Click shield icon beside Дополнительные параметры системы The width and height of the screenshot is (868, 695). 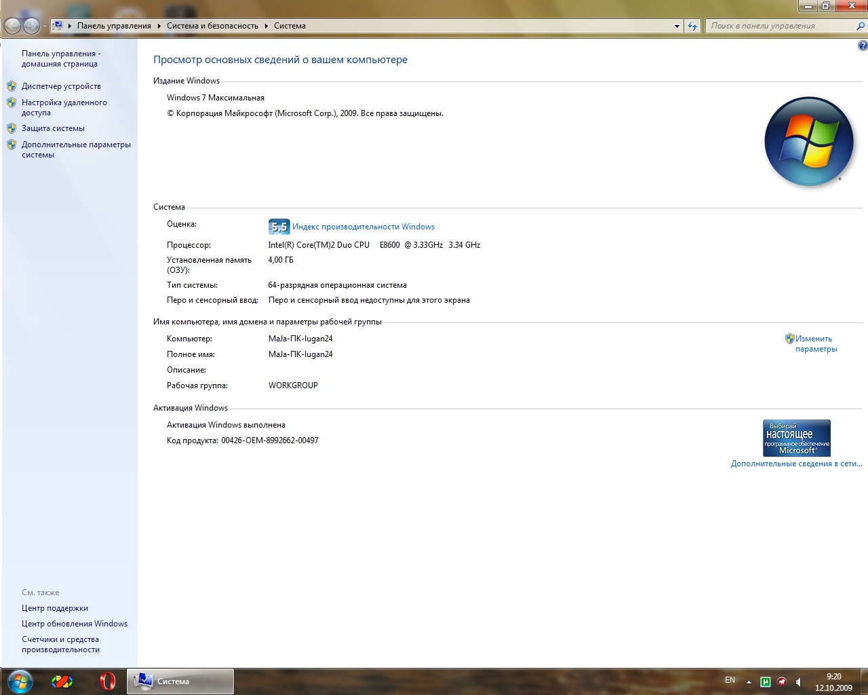[x=12, y=145]
